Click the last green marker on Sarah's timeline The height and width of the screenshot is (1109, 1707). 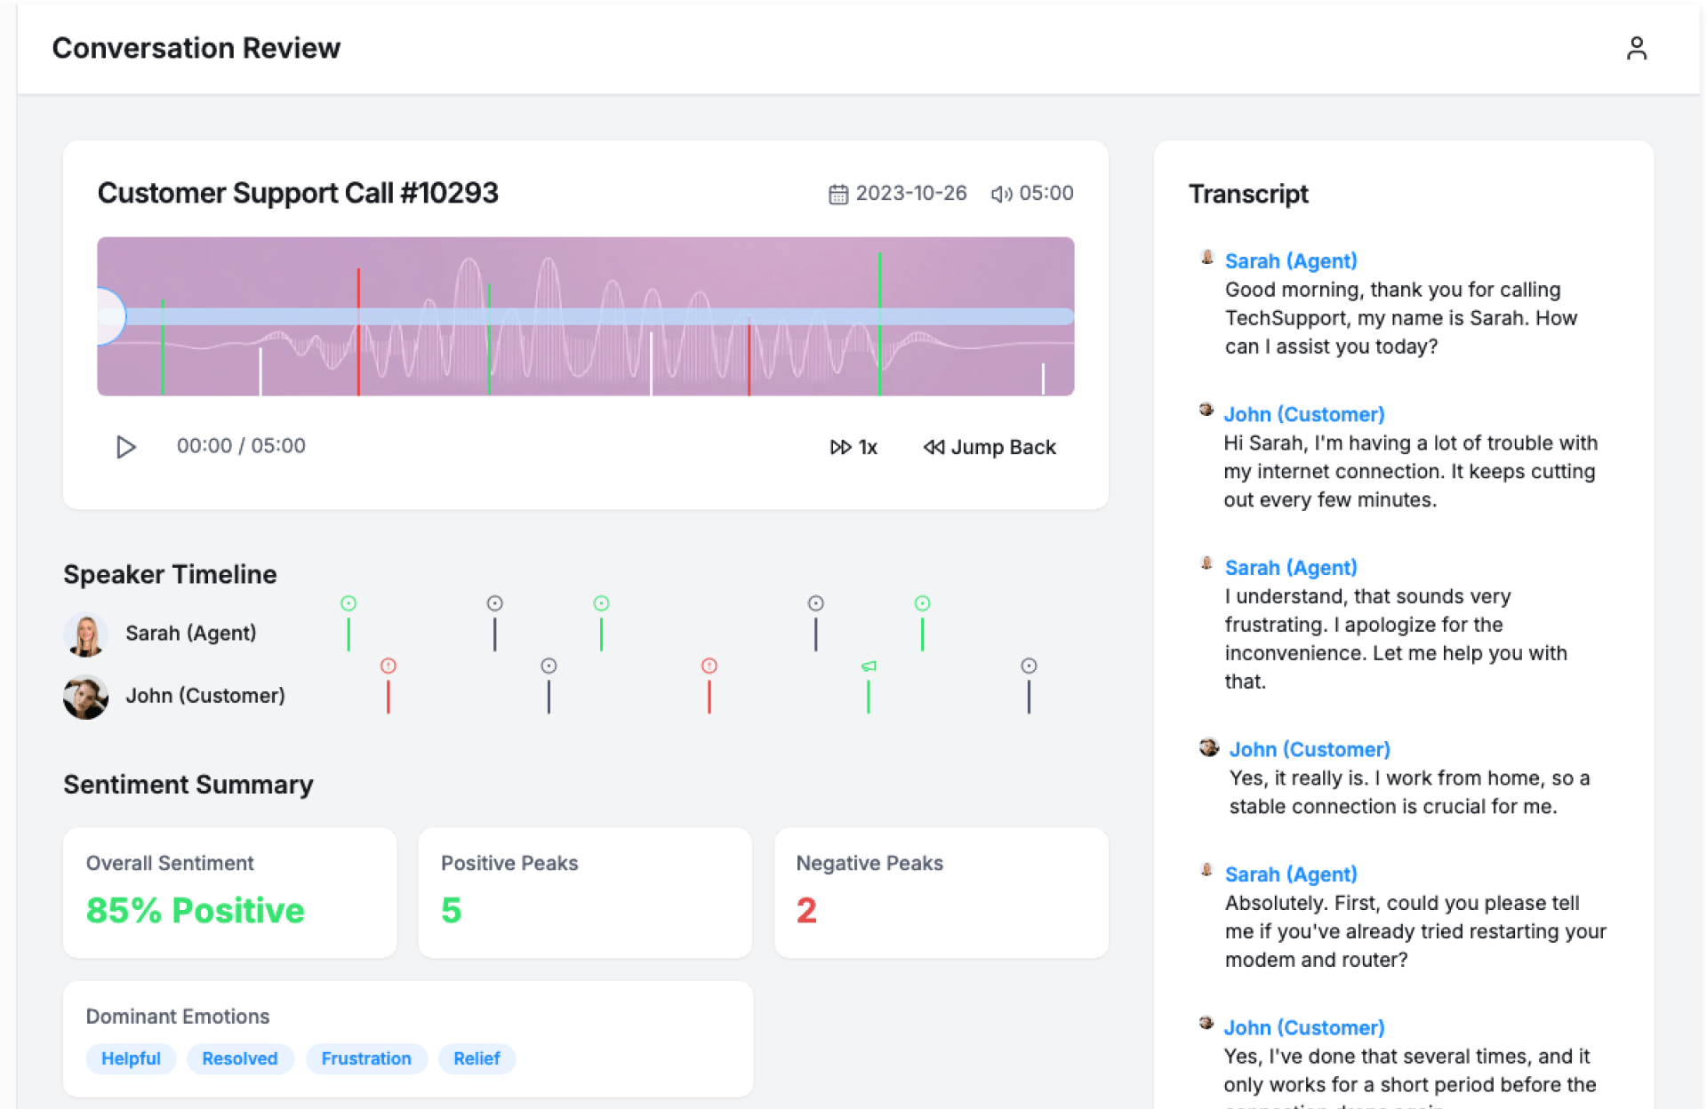tap(922, 604)
